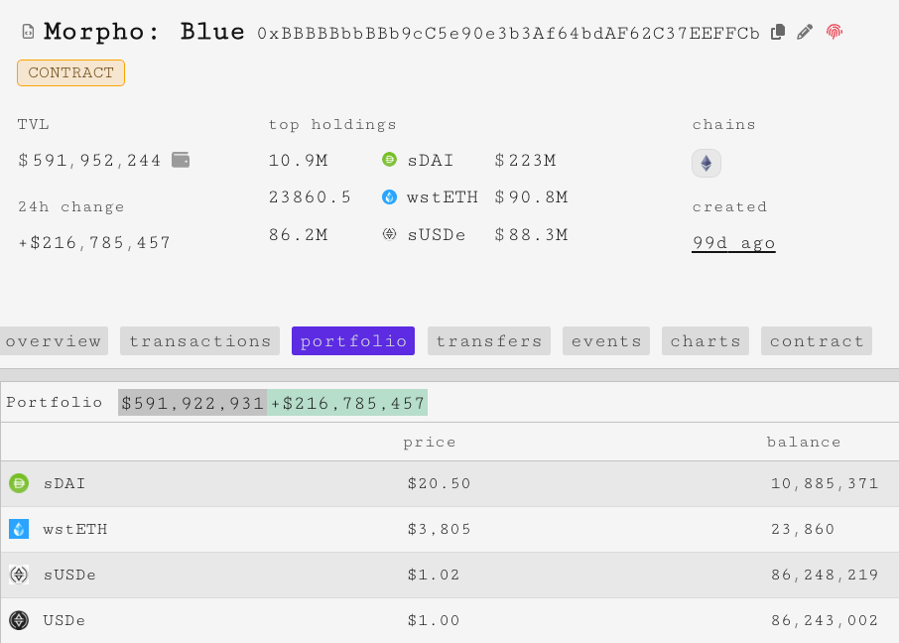Click the contract file icon beside Morpho
The width and height of the screenshot is (899, 643).
(x=28, y=32)
